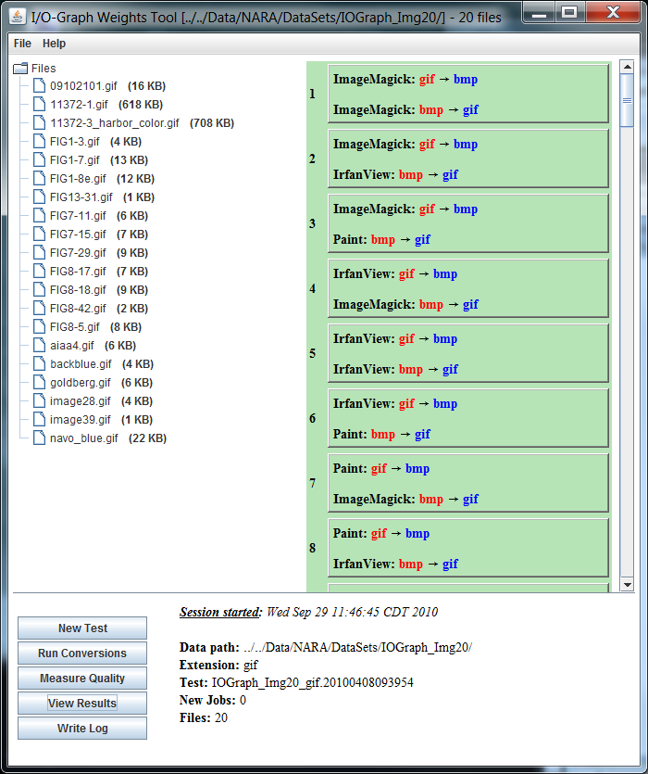The height and width of the screenshot is (774, 648).
Task: Select conversion path 1 ImageMagick to ImageMagick
Action: [468, 94]
